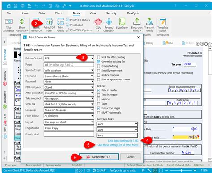Open the Printer/Output dropdown
The image size is (212, 173).
tap(69, 58)
